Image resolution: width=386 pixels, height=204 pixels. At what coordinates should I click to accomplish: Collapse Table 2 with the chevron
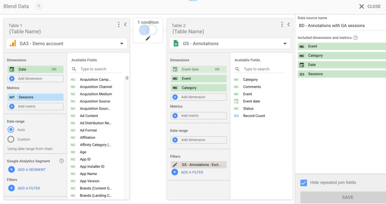pos(288,25)
